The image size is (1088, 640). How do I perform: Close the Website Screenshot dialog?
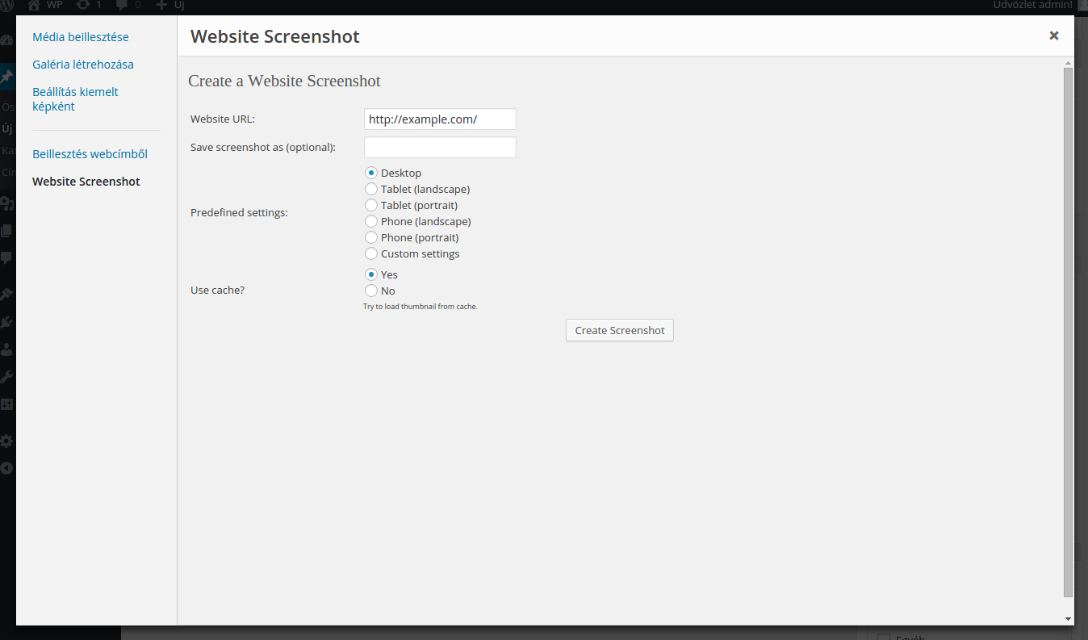(x=1053, y=36)
